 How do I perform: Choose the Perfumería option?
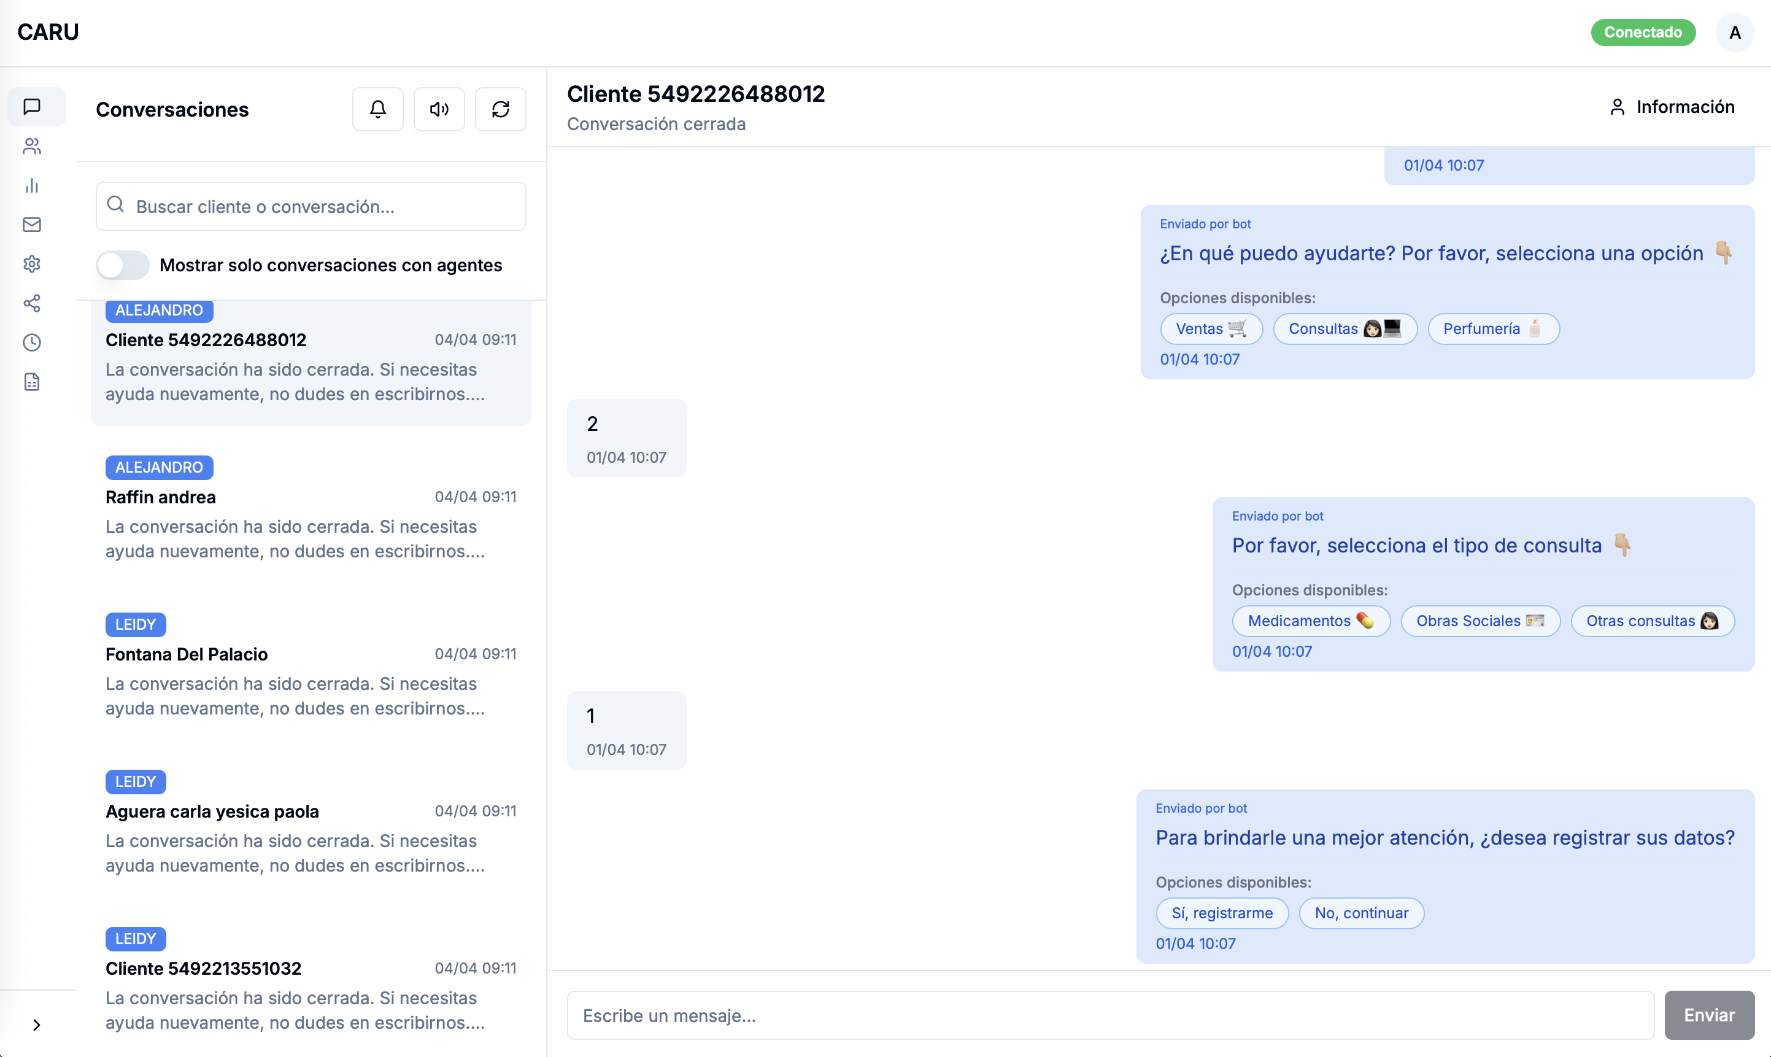click(1493, 328)
